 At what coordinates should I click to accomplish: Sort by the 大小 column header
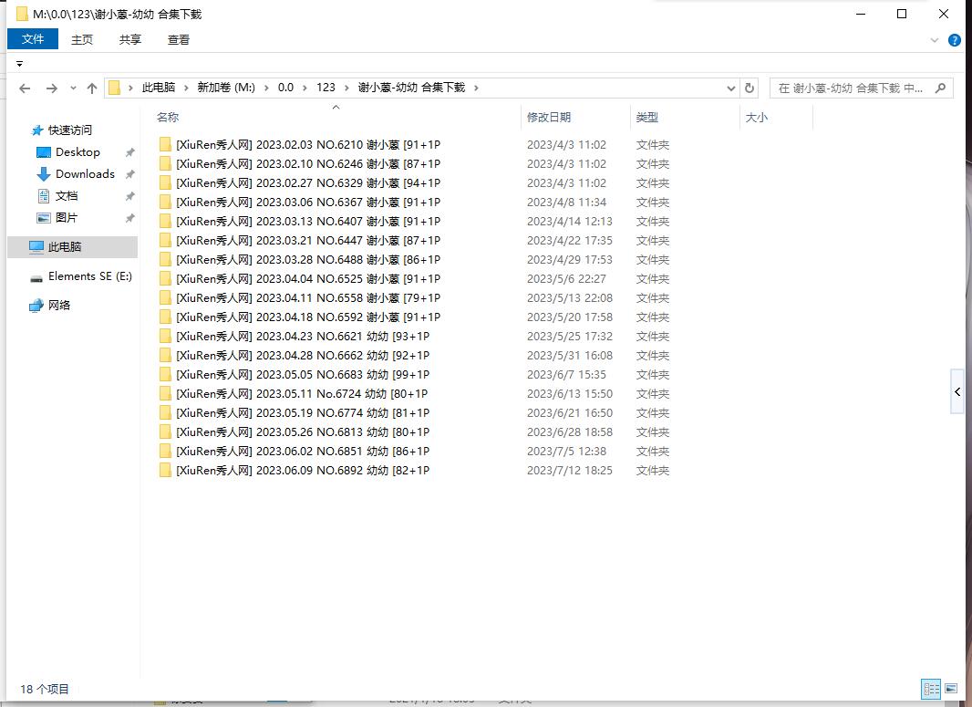[x=776, y=117]
